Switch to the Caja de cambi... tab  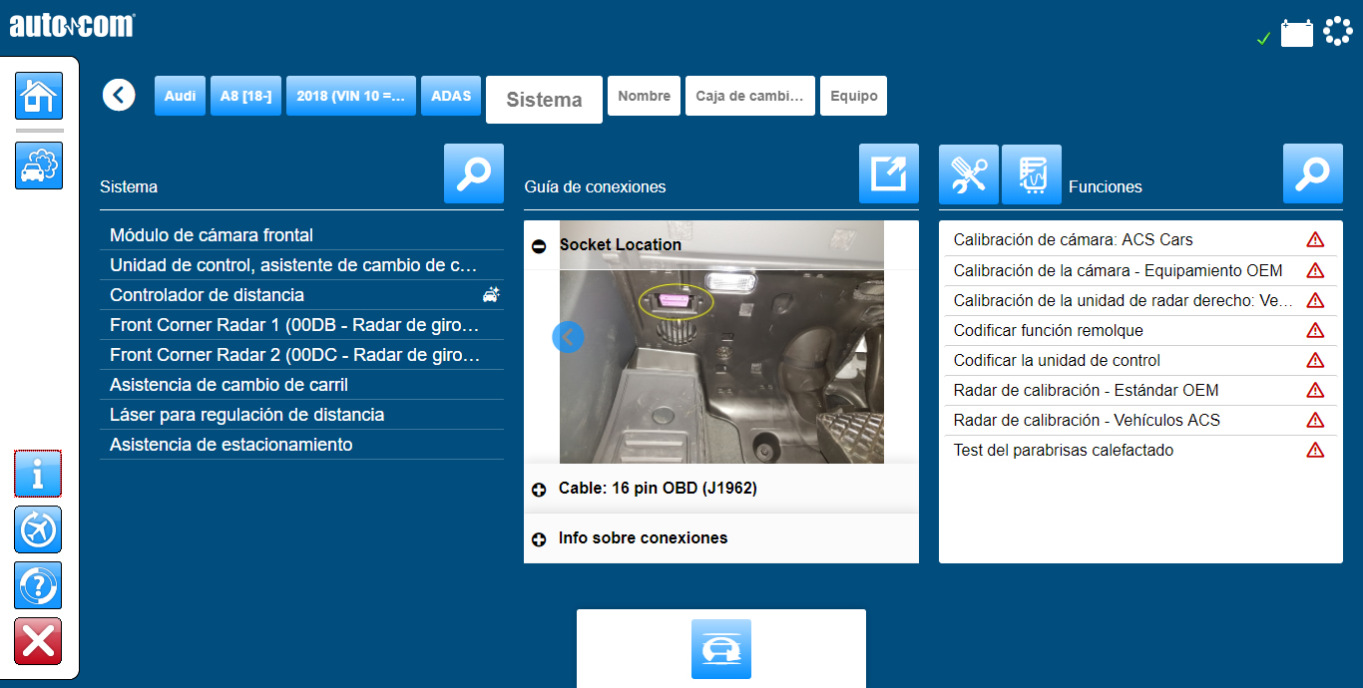pyautogui.click(x=750, y=96)
